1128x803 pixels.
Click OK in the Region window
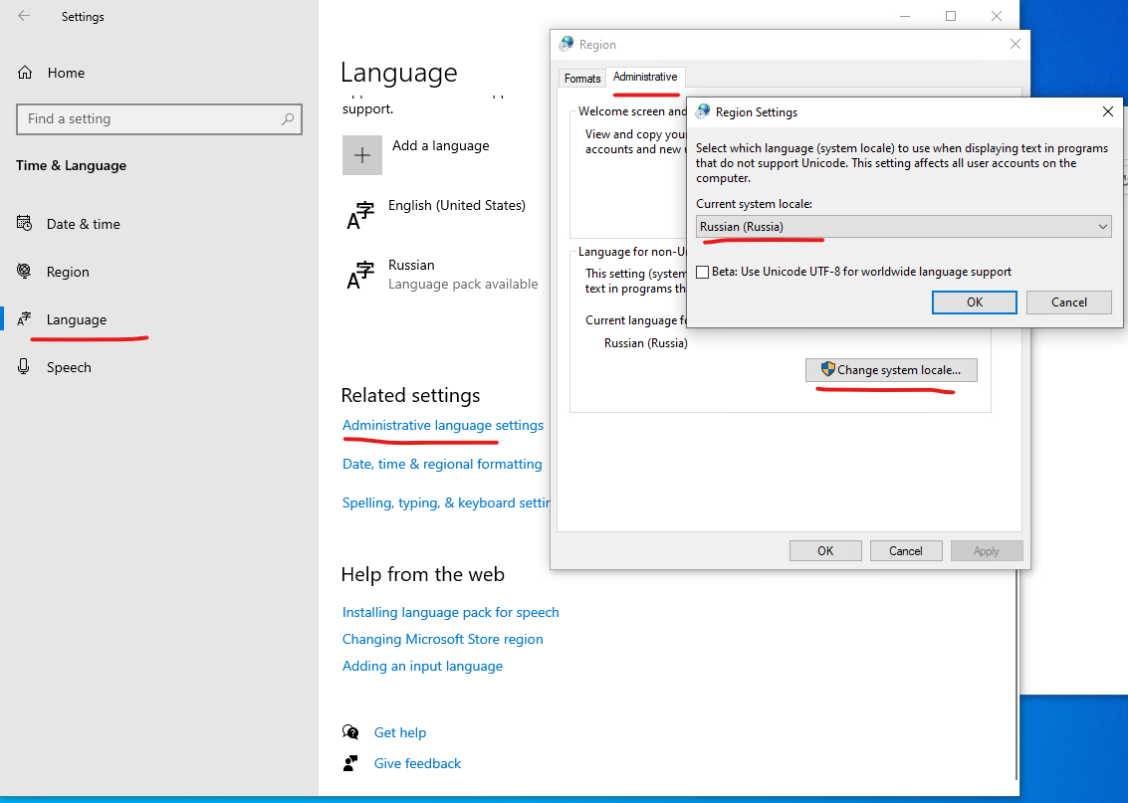[x=825, y=550]
